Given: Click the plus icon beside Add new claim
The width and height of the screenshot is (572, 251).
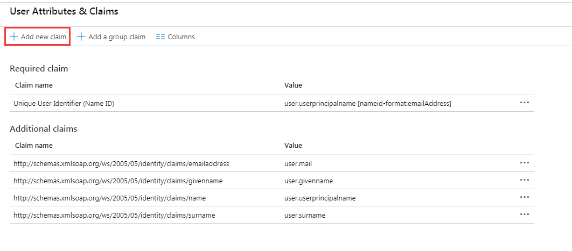Looking at the screenshot, I should tap(14, 37).
